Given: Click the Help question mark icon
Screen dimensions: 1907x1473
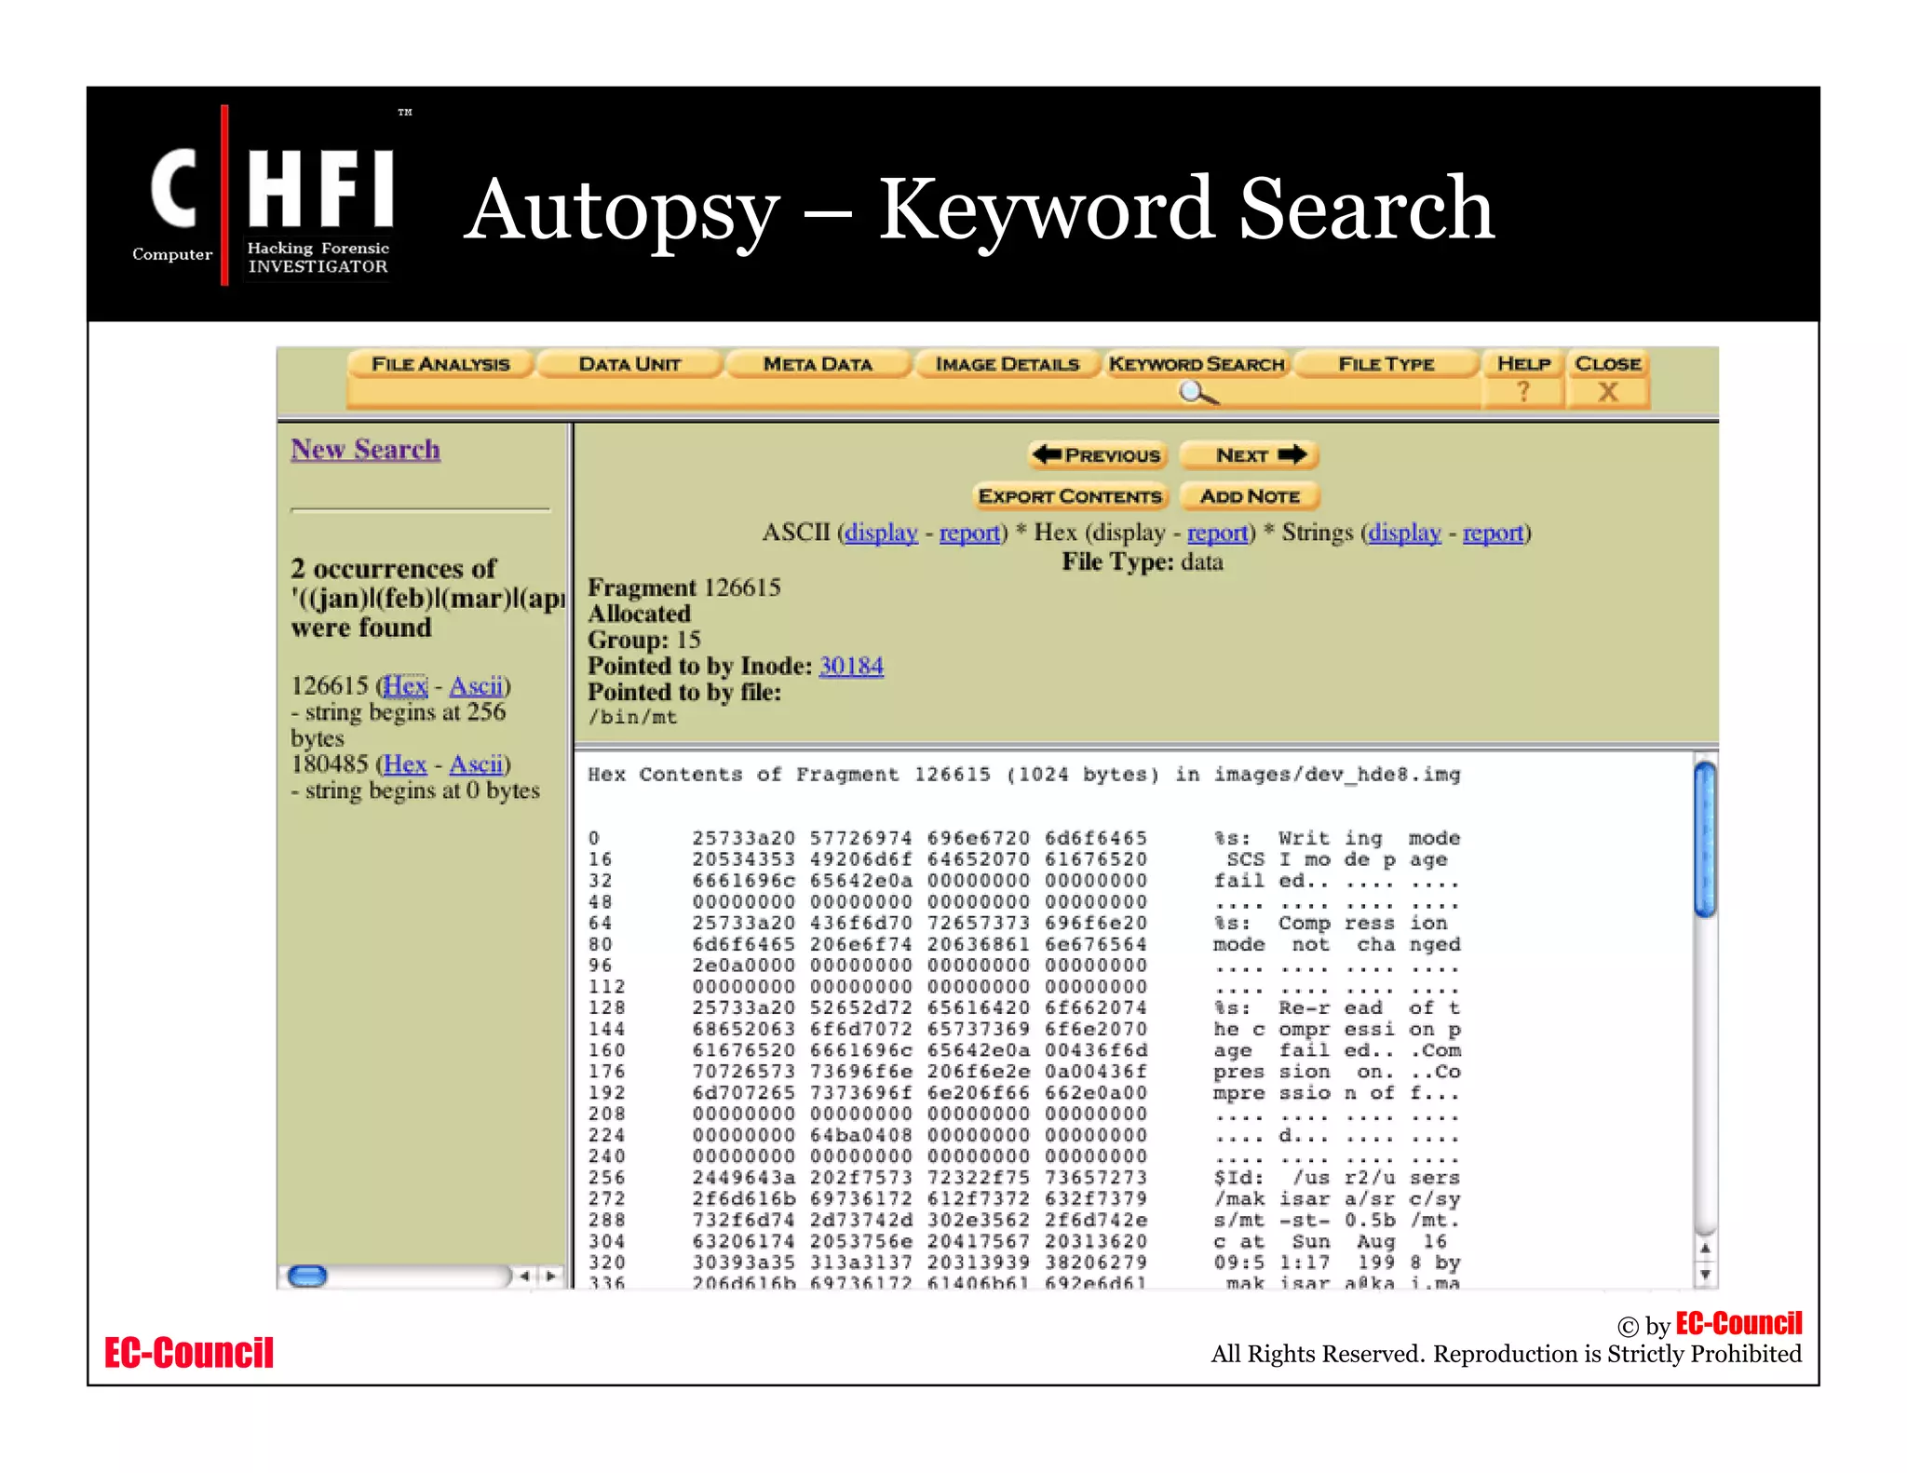Looking at the screenshot, I should coord(1522,392).
